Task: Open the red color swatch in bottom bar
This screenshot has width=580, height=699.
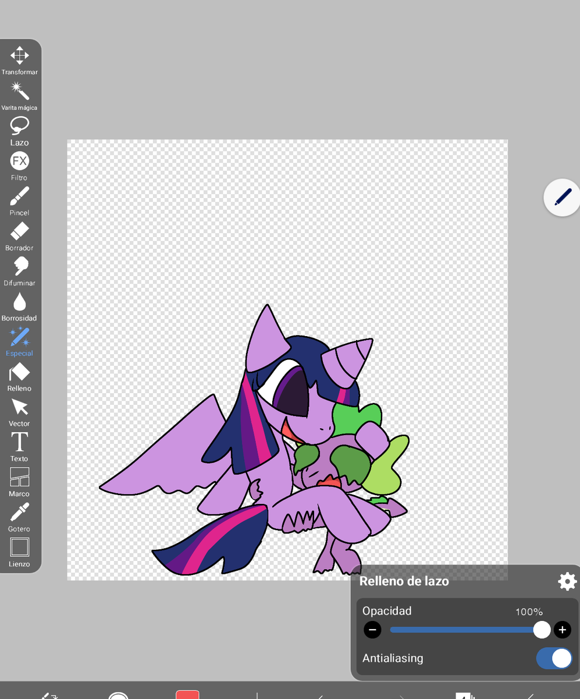Action: (x=188, y=695)
